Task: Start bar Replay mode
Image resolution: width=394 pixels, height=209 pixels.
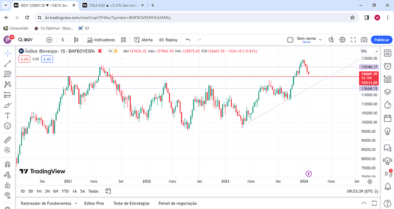Action: pos(168,40)
